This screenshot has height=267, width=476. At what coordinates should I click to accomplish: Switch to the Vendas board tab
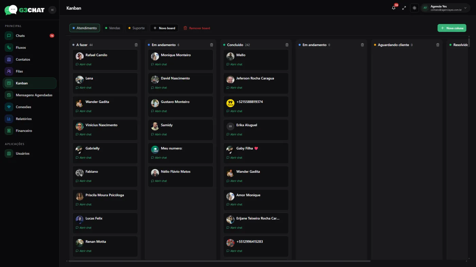[x=113, y=28]
